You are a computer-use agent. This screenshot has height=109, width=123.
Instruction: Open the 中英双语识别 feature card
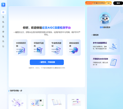tap(20, 47)
